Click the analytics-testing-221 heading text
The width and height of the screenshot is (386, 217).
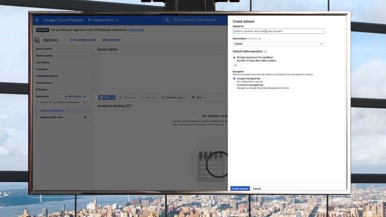tap(115, 106)
